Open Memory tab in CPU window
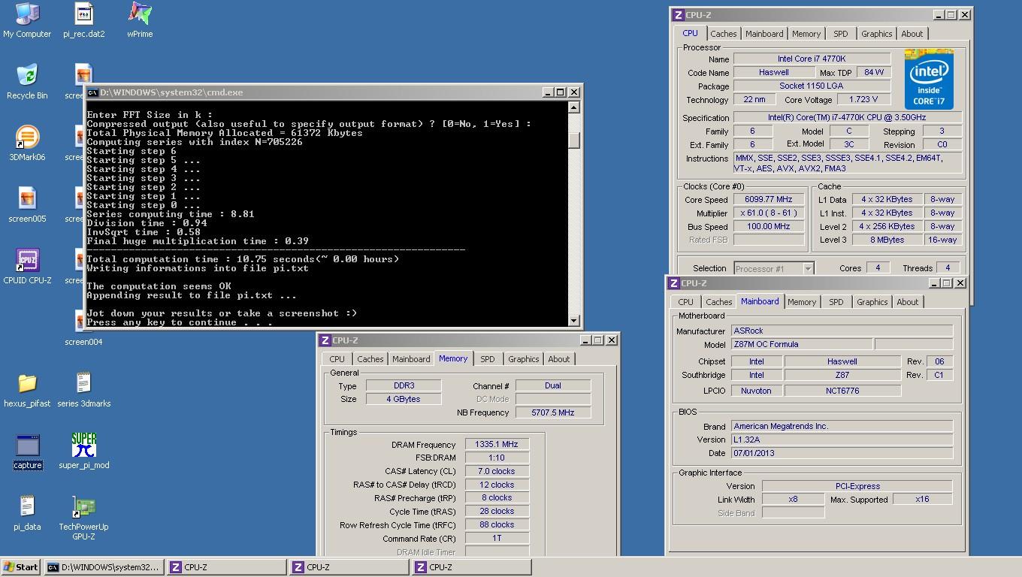 tap(806, 34)
